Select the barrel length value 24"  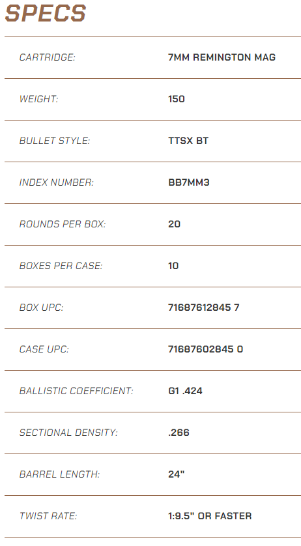(177, 474)
